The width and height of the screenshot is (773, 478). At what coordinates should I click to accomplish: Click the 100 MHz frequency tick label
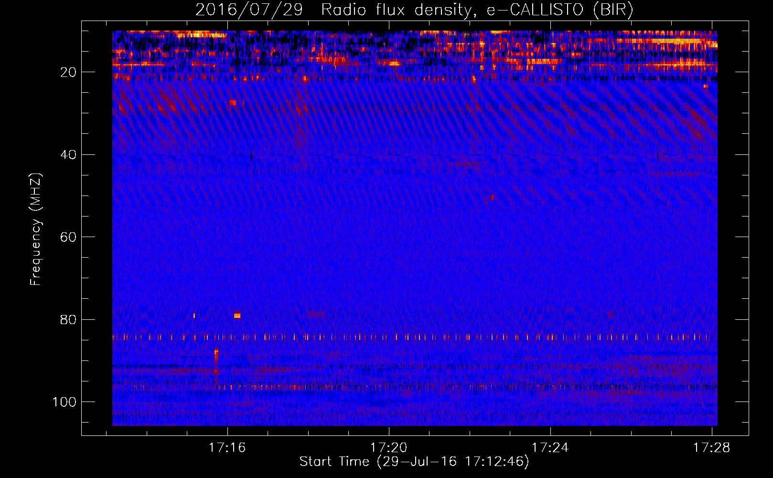(x=64, y=402)
